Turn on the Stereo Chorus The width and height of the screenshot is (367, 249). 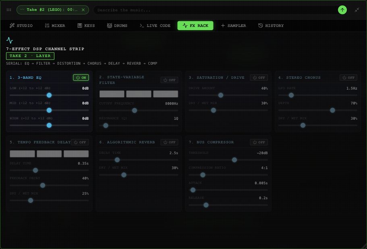tap(348, 78)
